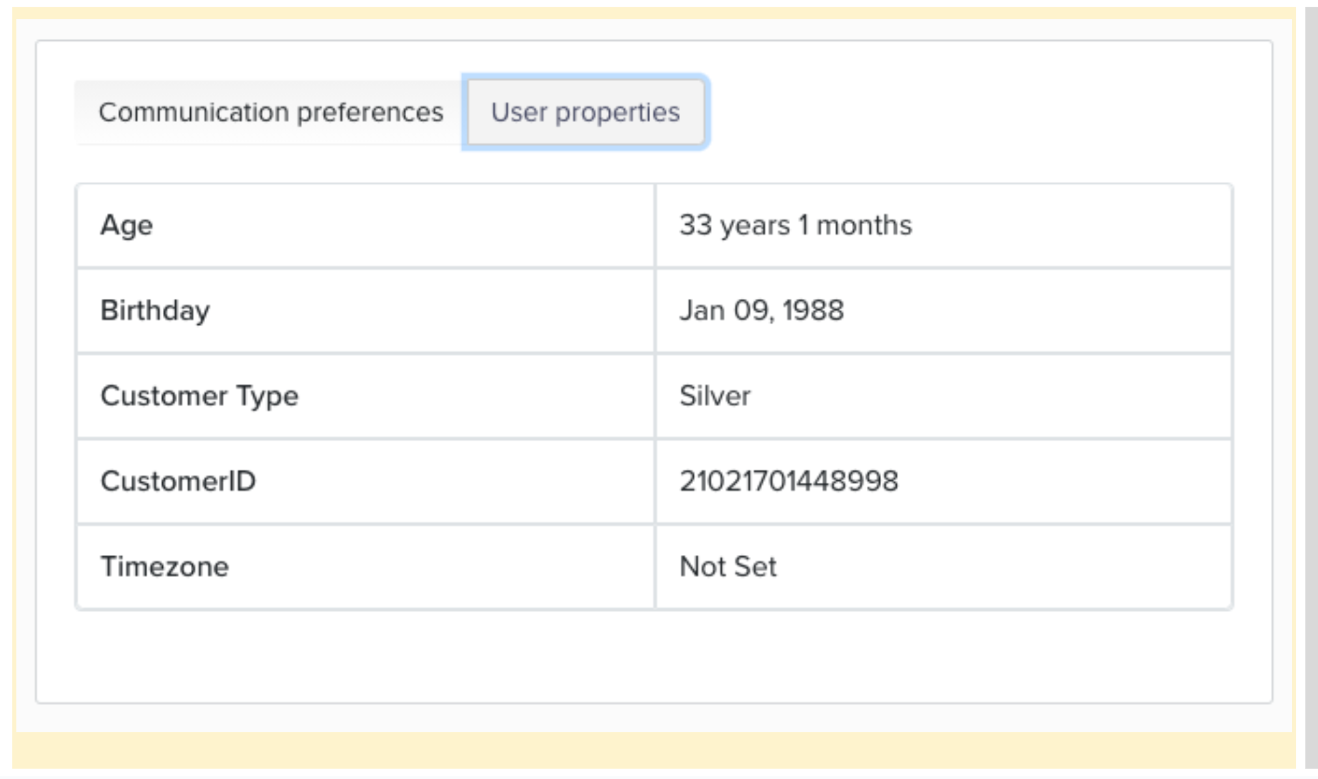Click the Timezone property label

pyautogui.click(x=164, y=567)
